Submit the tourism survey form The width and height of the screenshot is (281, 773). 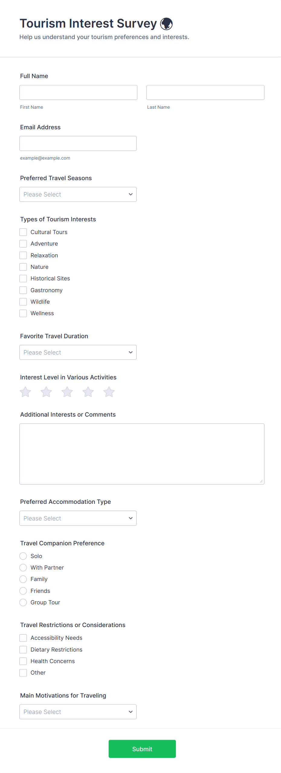142,749
